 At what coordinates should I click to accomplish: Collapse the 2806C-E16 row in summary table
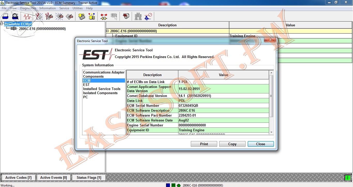click(x=108, y=31)
